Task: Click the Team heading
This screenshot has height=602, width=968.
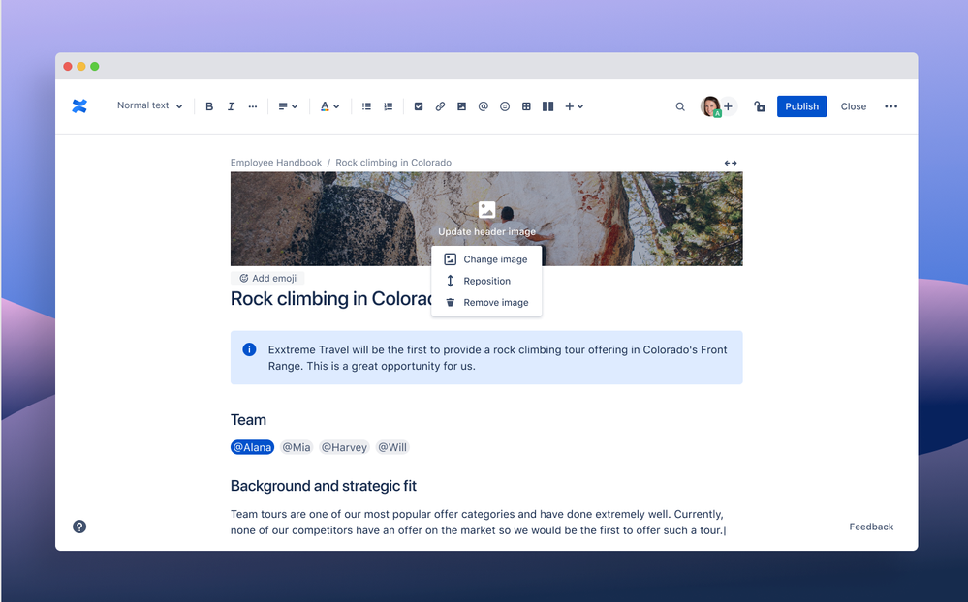Action: [248, 420]
